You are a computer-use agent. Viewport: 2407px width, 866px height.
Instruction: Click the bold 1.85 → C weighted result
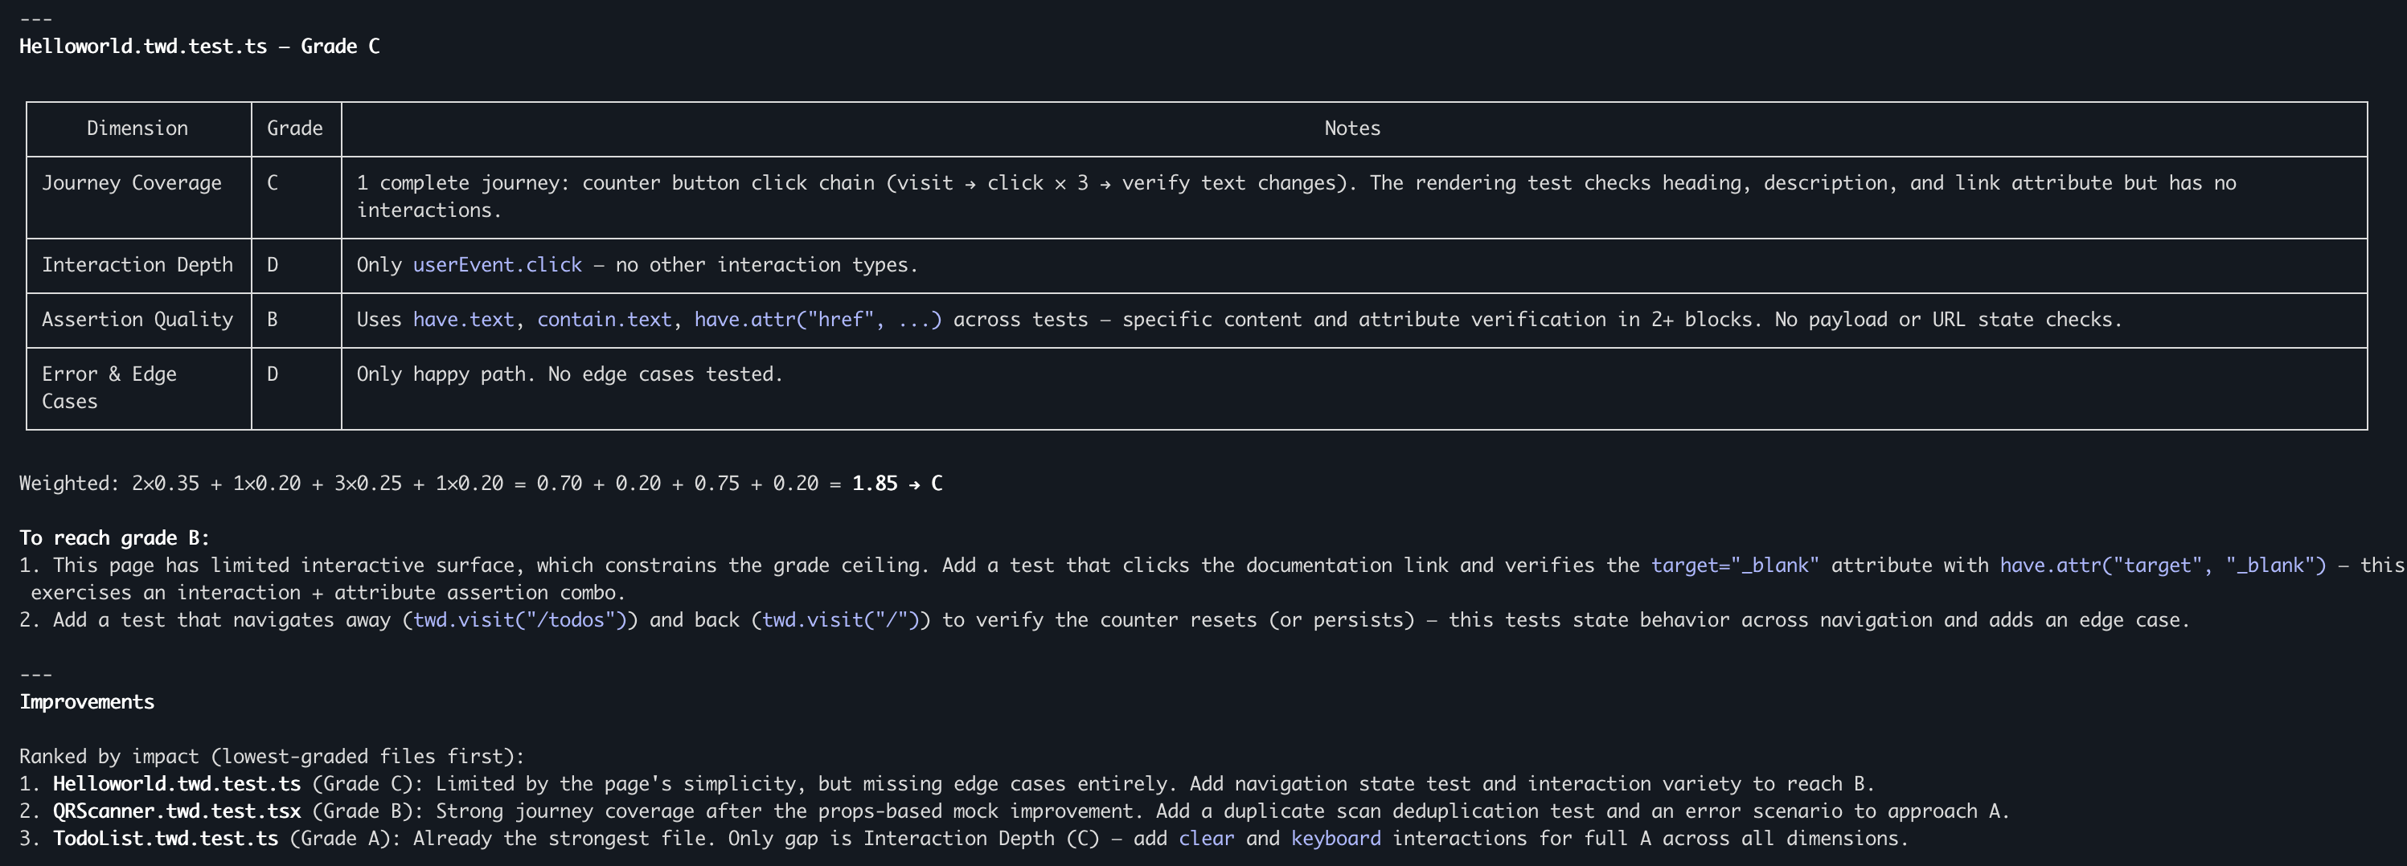[x=897, y=484]
